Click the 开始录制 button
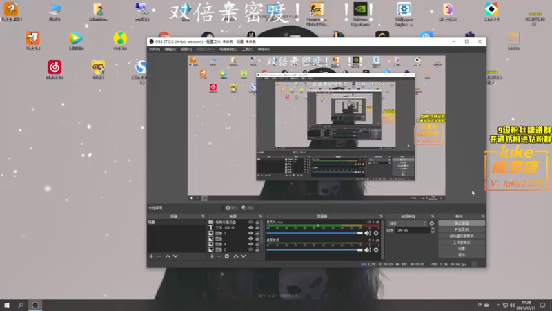Image resolution: width=552 pixels, height=311 pixels. pos(462,229)
